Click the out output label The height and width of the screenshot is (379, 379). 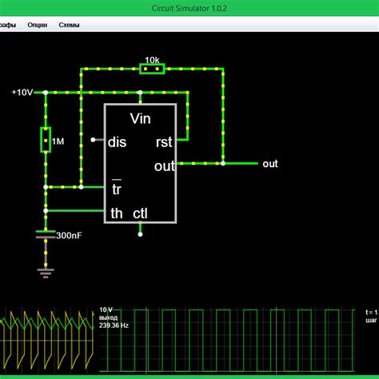(270, 164)
